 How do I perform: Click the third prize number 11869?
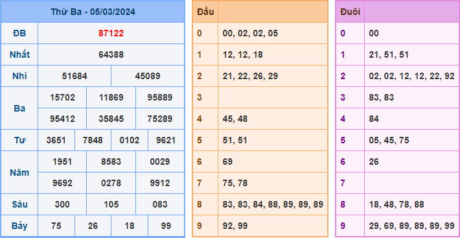click(x=111, y=97)
